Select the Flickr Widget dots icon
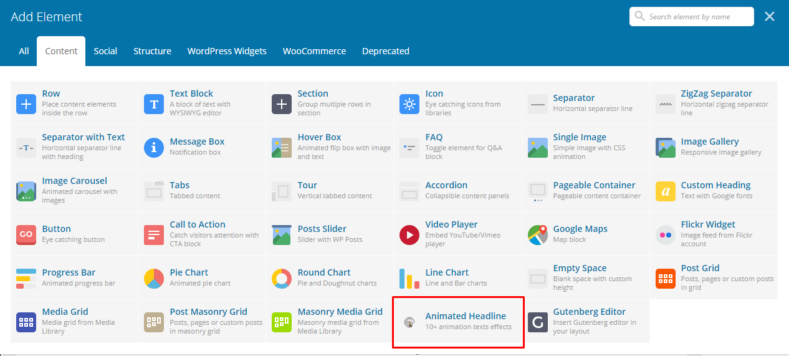This screenshot has height=356, width=789. point(666,235)
